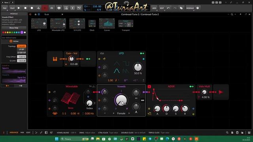Viewport: 253px width, 142px height.
Task: Pick the red module color swatch
Action: 3,32
